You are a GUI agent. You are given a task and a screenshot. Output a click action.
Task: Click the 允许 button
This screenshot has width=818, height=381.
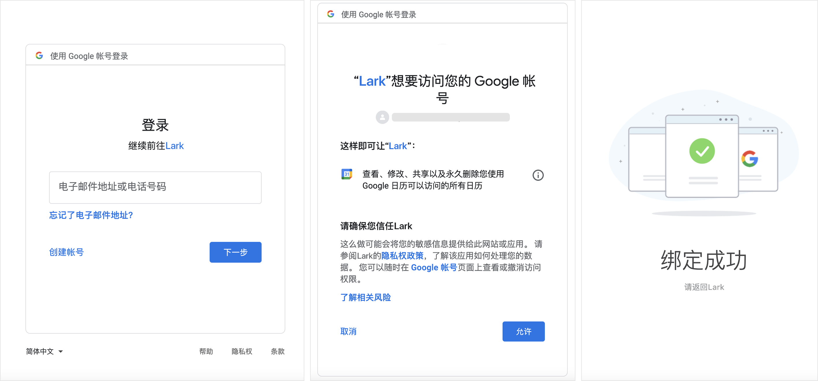pyautogui.click(x=523, y=331)
